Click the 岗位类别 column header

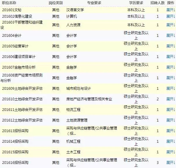coord(55,3)
